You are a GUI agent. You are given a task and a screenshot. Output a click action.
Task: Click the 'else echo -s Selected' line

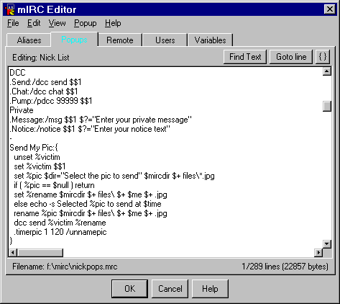tap(88, 204)
